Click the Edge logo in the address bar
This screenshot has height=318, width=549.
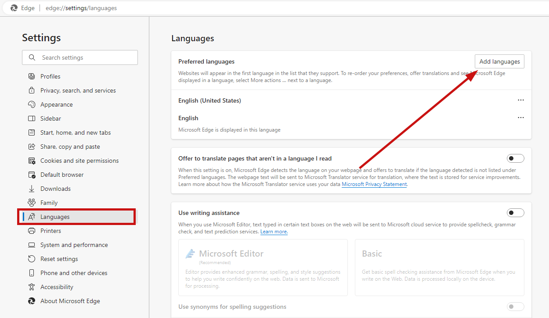coord(14,8)
